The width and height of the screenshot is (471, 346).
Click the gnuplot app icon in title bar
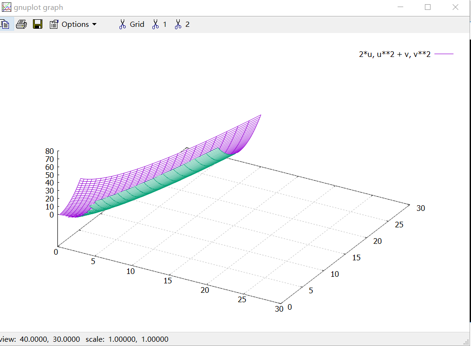point(6,7)
